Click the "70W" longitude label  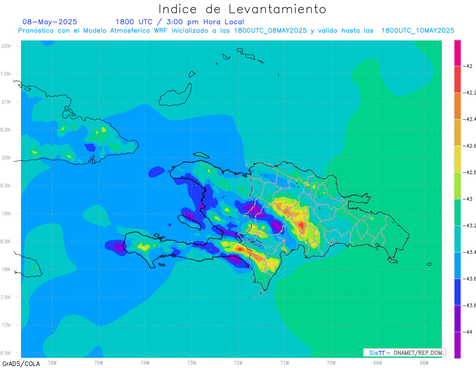pos(331,362)
